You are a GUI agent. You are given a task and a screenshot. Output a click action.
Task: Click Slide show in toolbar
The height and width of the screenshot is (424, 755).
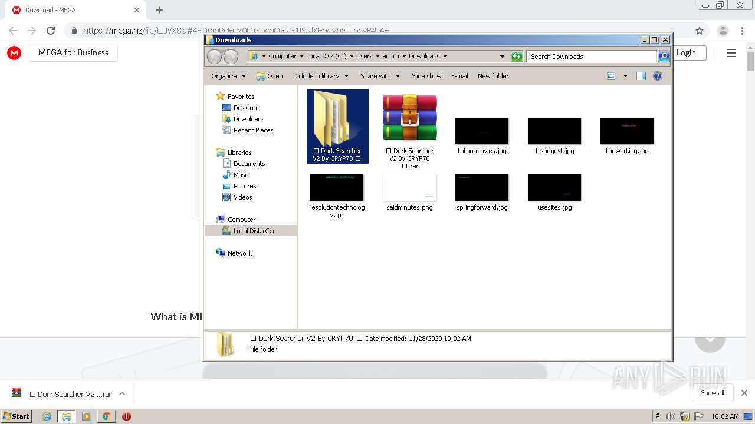click(x=426, y=76)
